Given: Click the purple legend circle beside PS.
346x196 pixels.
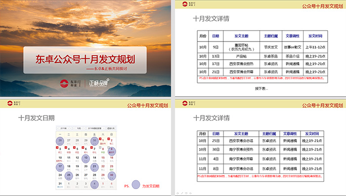Looking at the screenshot, I should [x=136, y=185].
